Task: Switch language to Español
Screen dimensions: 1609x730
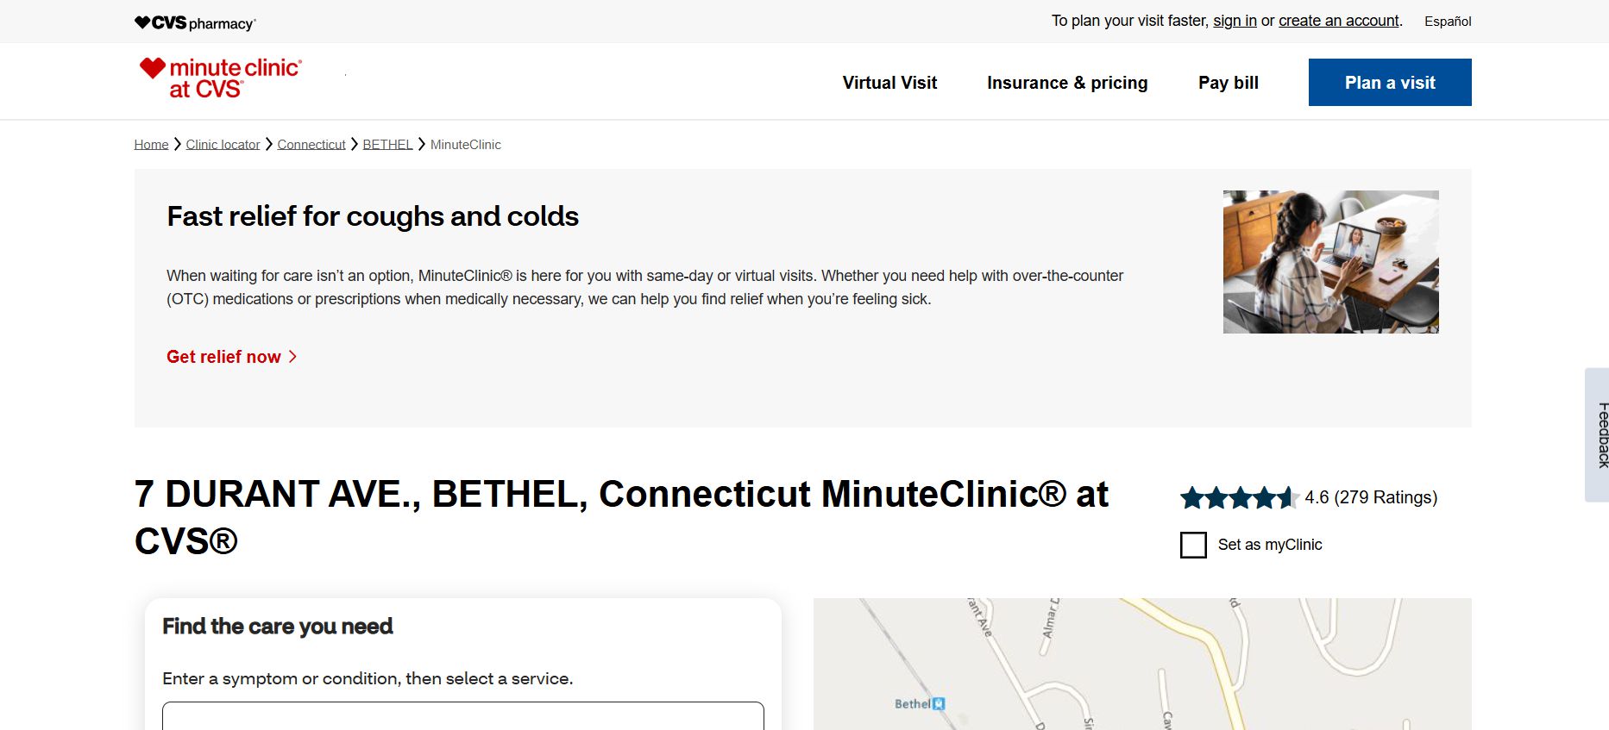Action: (x=1447, y=22)
